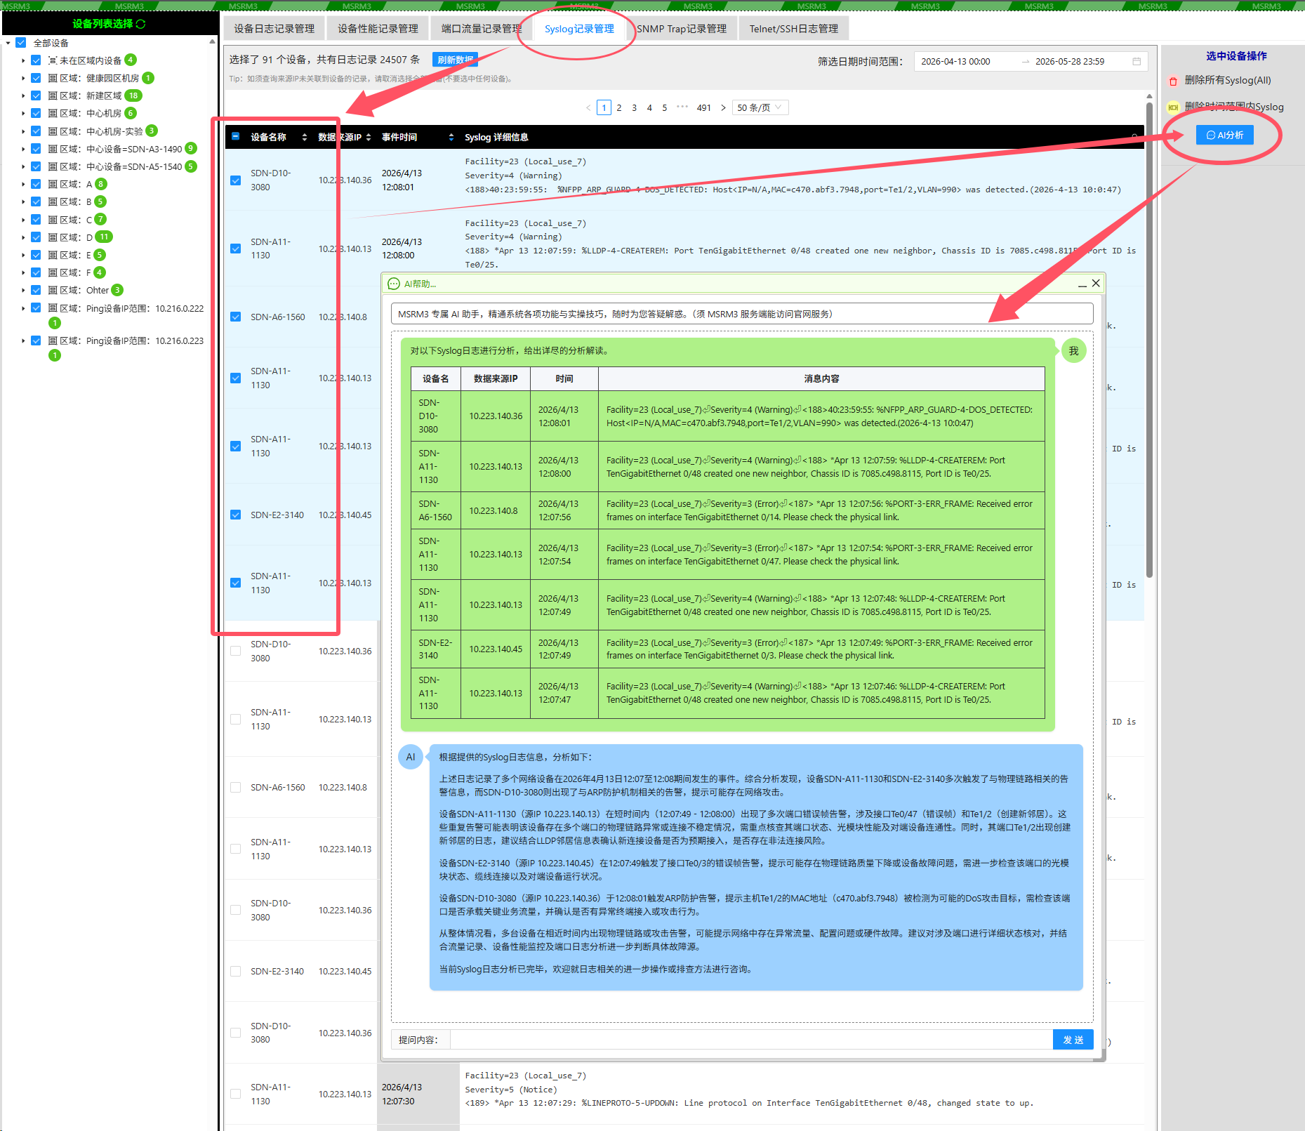
Task: Jump to last page 491
Action: click(x=704, y=108)
